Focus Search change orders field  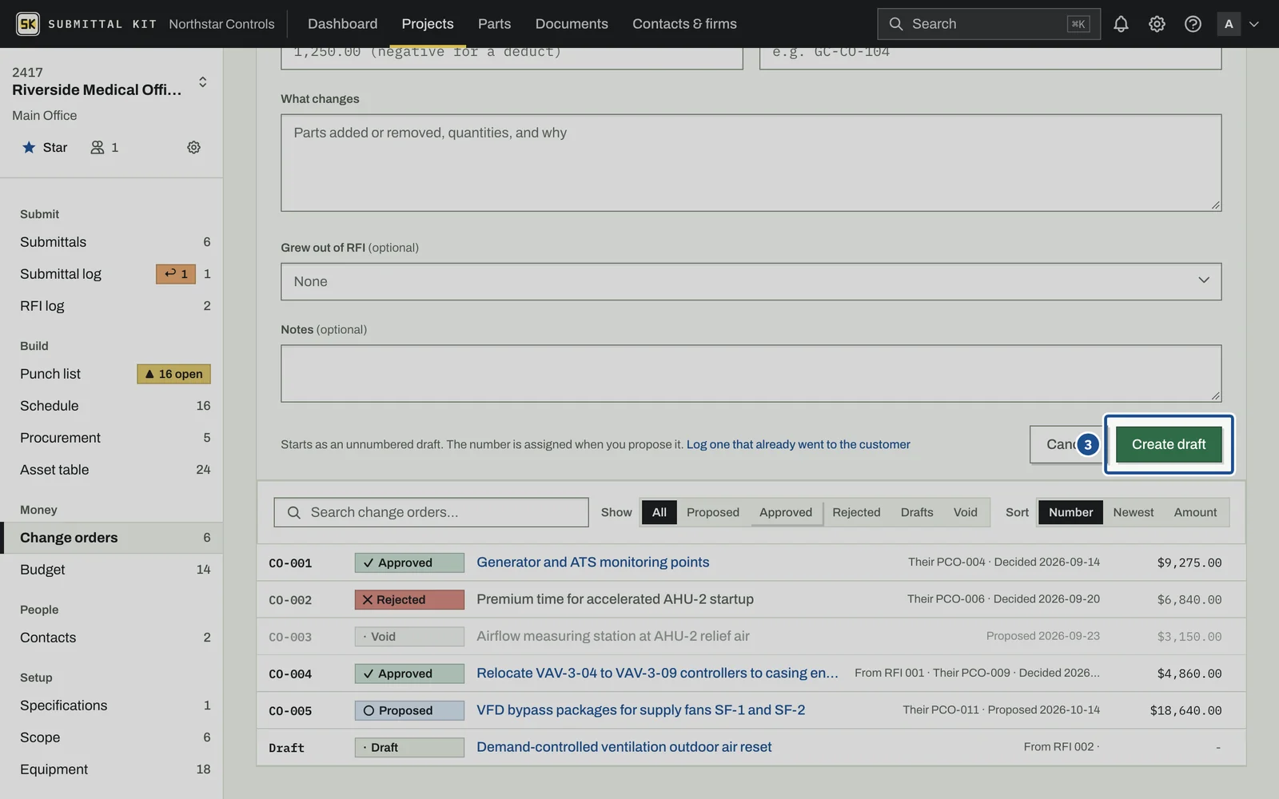coord(431,512)
